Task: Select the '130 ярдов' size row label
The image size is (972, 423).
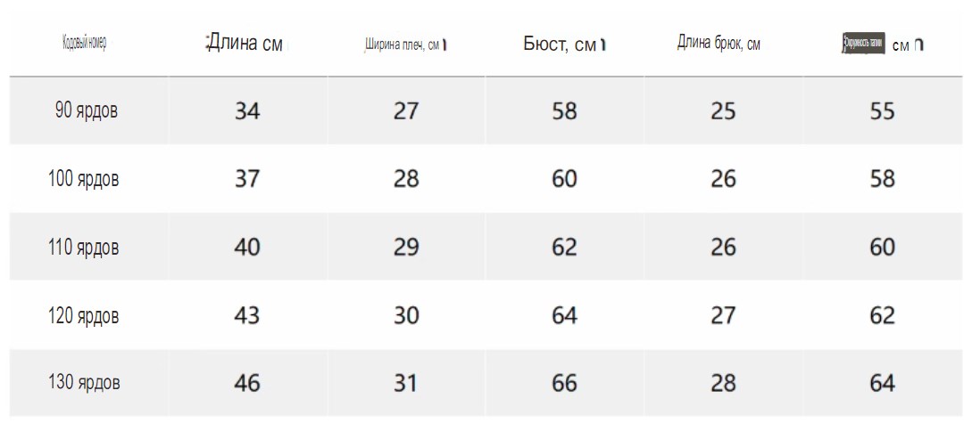Action: [84, 382]
